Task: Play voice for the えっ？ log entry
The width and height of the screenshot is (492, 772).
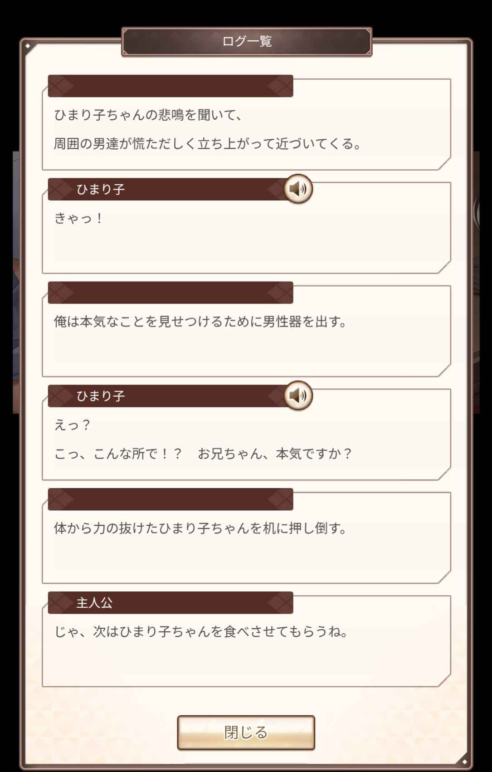Action: (x=298, y=396)
